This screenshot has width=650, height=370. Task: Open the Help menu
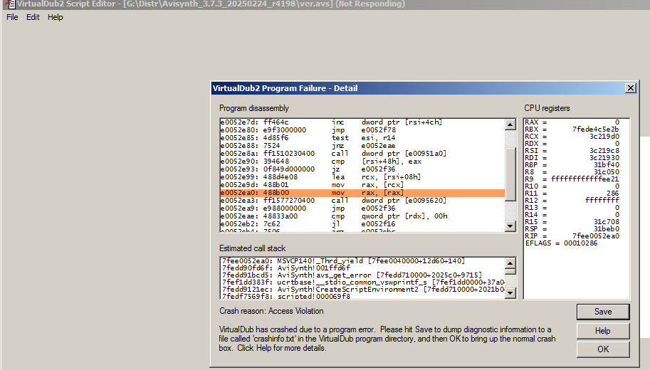(x=55, y=17)
